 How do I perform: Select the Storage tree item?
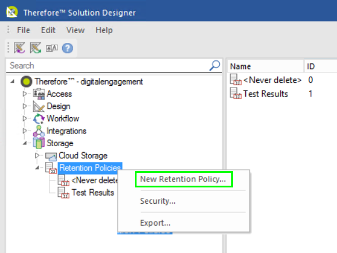[x=60, y=143]
